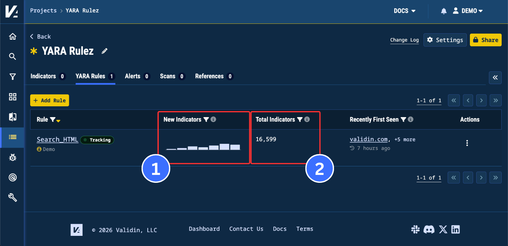This screenshot has height=246, width=508.
Task: Click the Tracking status badge
Action: click(x=97, y=140)
